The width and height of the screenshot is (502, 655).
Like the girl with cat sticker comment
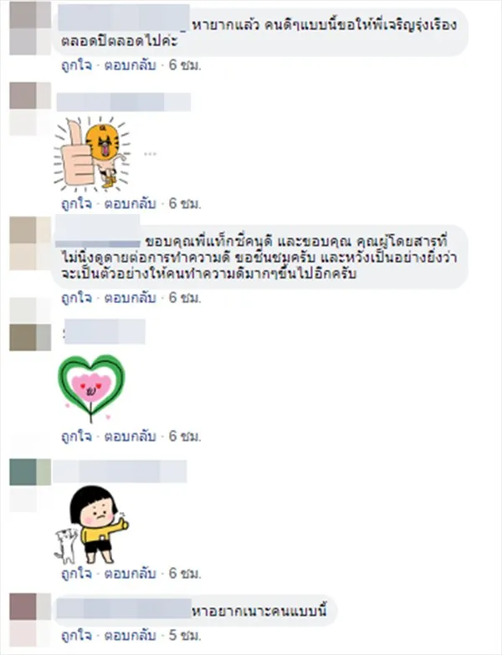(x=76, y=573)
